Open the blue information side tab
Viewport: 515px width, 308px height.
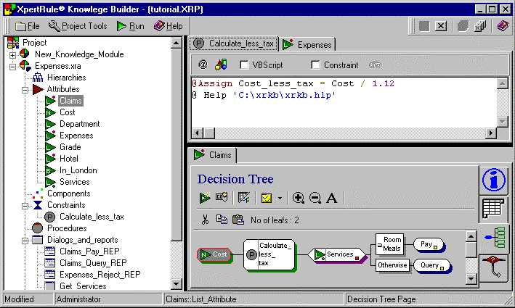click(x=494, y=179)
